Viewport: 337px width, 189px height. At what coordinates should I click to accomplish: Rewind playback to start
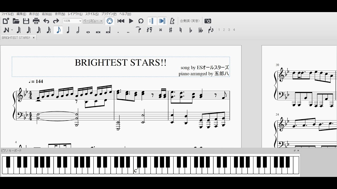(121, 21)
